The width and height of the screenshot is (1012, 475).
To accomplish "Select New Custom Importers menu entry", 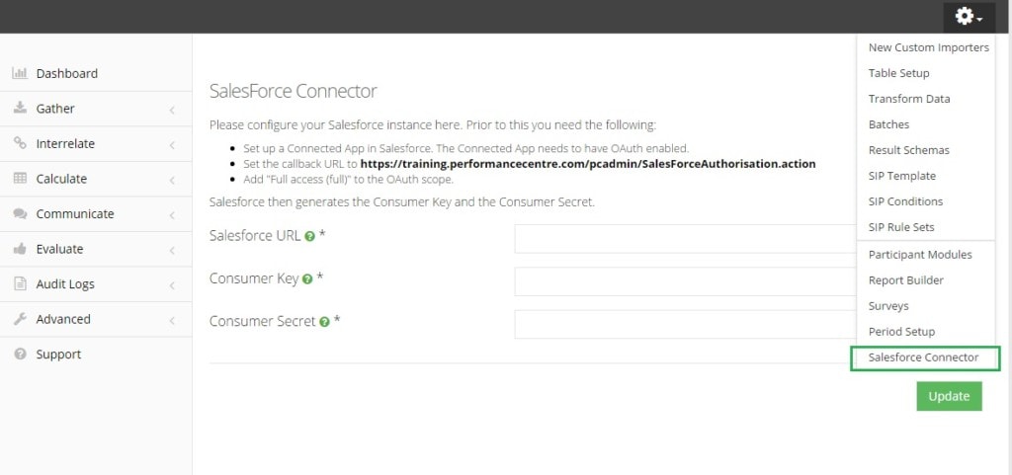I will (x=928, y=47).
